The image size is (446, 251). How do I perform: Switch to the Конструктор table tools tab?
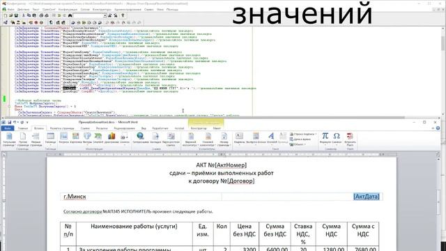point(199,128)
